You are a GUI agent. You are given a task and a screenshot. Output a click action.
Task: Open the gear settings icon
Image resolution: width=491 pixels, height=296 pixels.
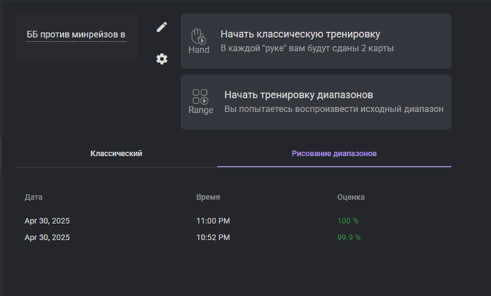(162, 59)
